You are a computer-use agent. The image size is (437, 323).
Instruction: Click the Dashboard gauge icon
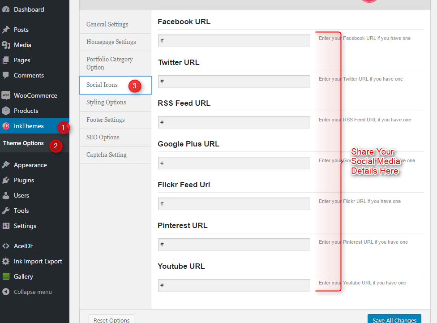point(6,9)
